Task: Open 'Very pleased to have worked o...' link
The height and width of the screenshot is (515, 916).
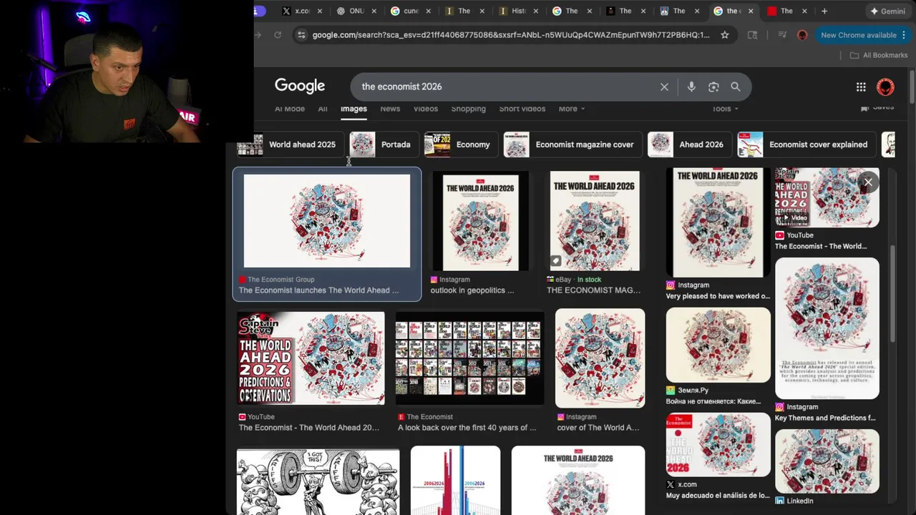Action: (x=718, y=296)
